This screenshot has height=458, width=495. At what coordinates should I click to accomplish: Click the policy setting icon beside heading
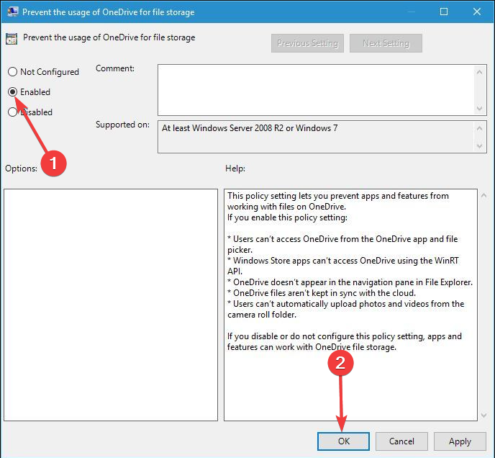tap(12, 39)
